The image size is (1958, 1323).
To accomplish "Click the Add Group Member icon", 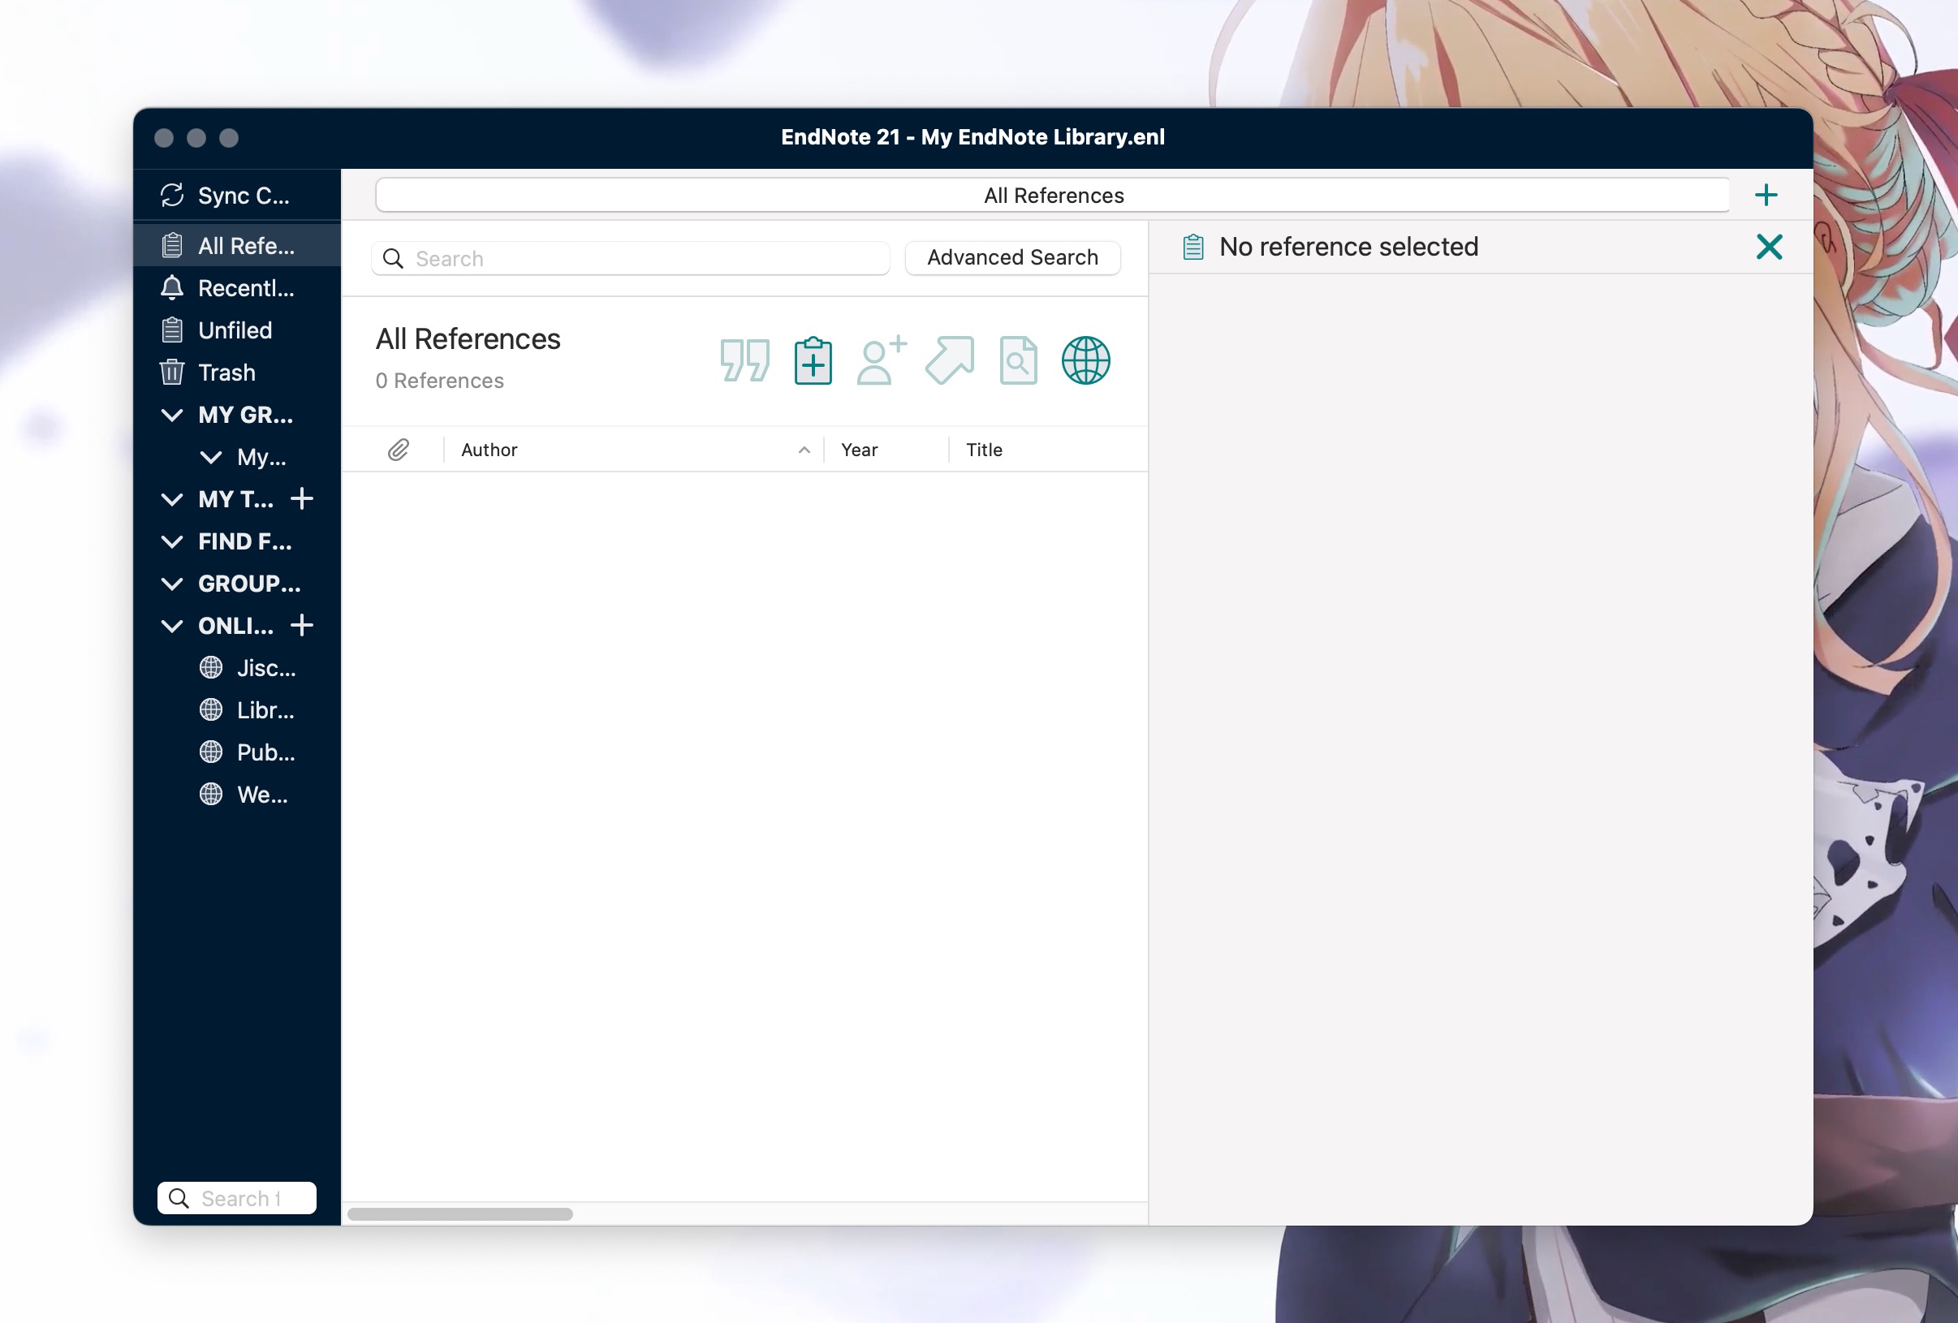I will pyautogui.click(x=882, y=359).
